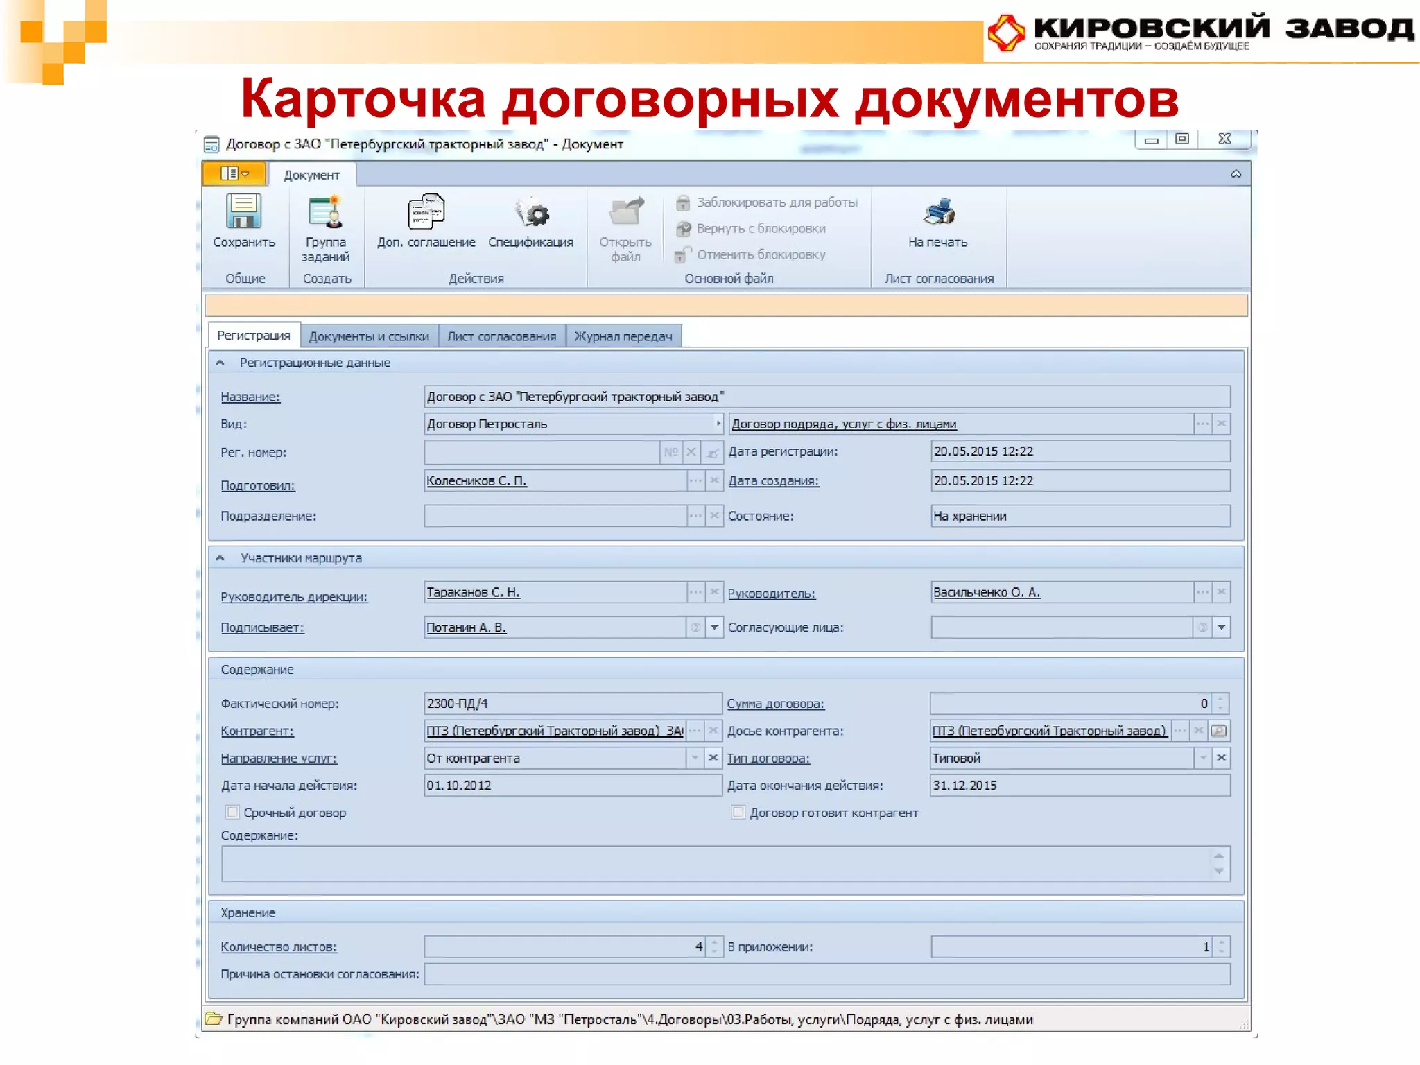Screen dimensions: 1420x1065
Task: Browse for Руководитель дирекции with ellipsis
Action: [x=695, y=592]
